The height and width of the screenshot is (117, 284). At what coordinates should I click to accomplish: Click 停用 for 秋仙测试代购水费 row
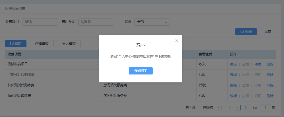(x=258, y=85)
